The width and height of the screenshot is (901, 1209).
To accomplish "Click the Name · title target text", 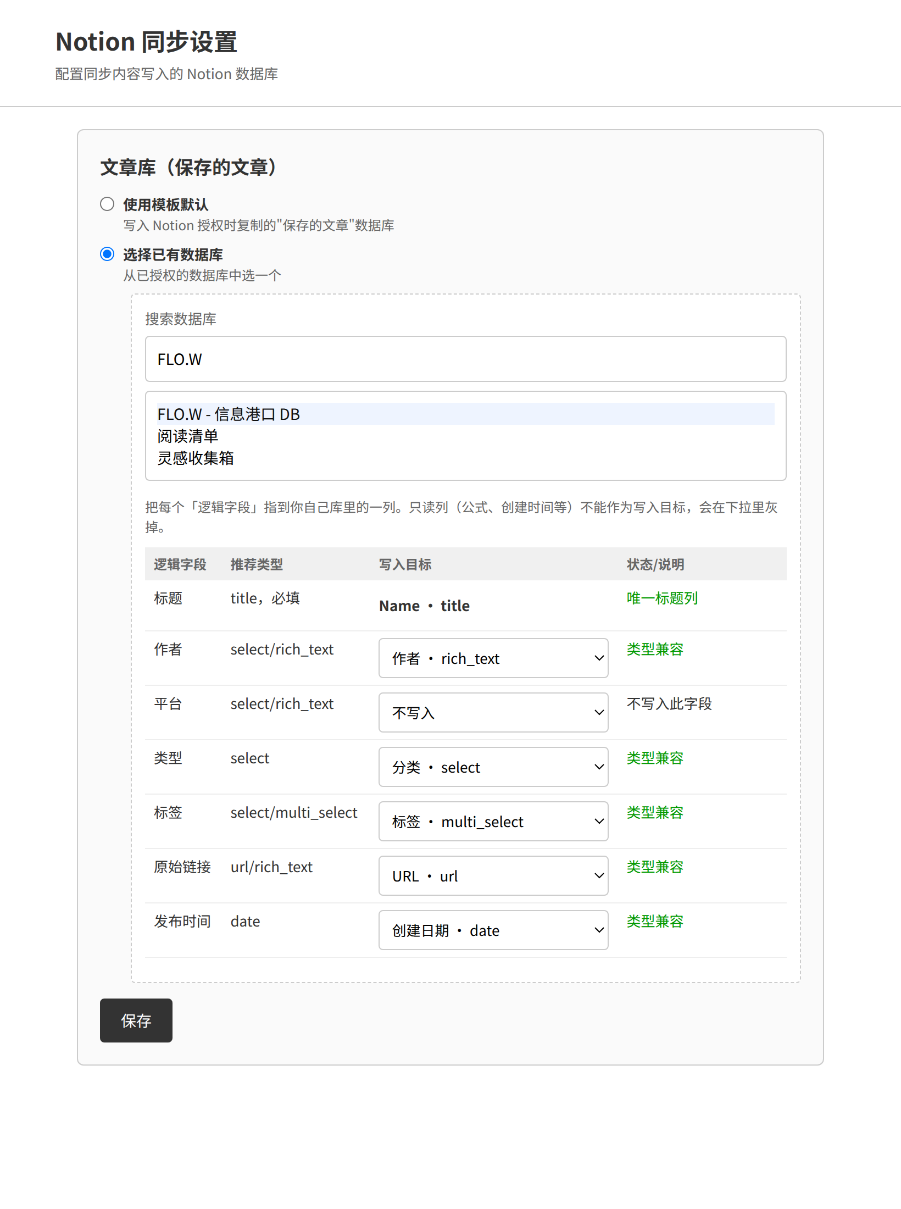I will [424, 606].
